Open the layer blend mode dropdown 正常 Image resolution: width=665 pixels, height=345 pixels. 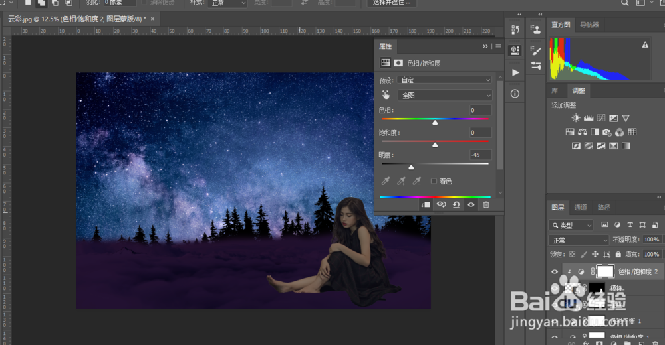pos(579,240)
